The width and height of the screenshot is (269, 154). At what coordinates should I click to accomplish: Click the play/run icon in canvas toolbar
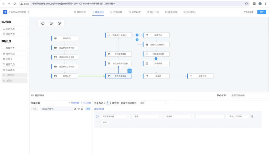(x=59, y=23)
